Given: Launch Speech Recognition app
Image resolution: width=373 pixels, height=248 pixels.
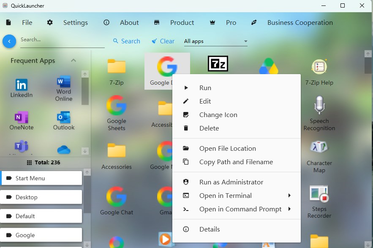Looking at the screenshot, I should click(319, 113).
